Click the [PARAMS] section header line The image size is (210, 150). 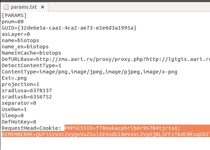click(x=14, y=15)
